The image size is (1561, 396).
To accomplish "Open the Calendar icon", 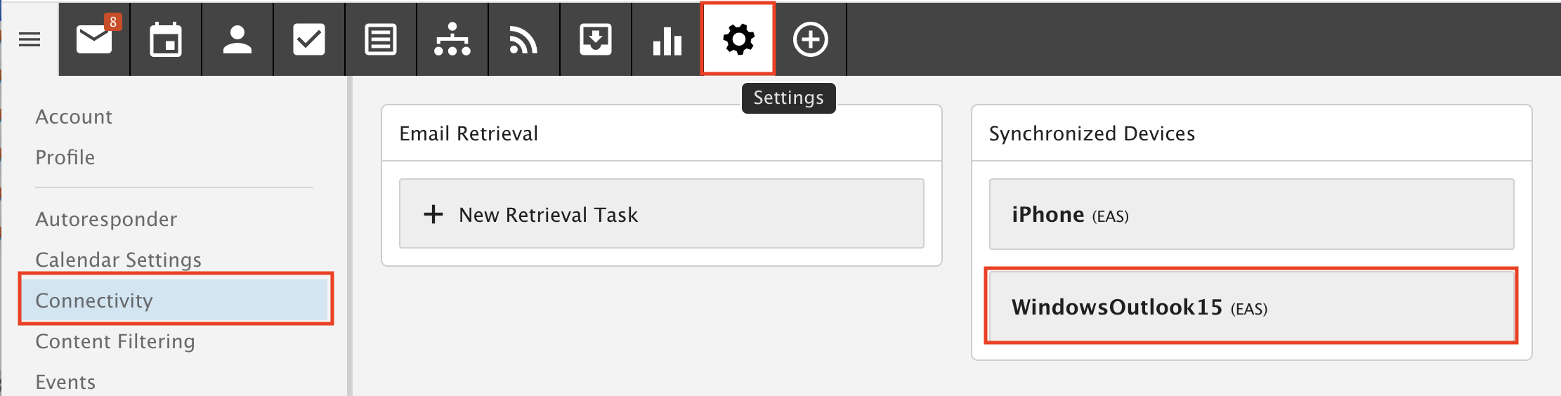I will coord(166,40).
